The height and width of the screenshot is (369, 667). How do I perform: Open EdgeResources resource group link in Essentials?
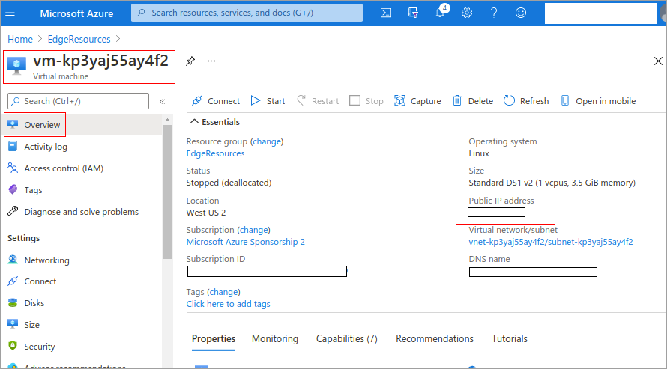click(215, 153)
